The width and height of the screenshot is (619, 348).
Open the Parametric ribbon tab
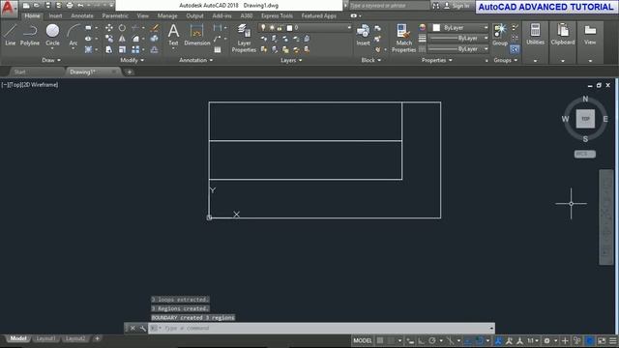[x=115, y=15]
